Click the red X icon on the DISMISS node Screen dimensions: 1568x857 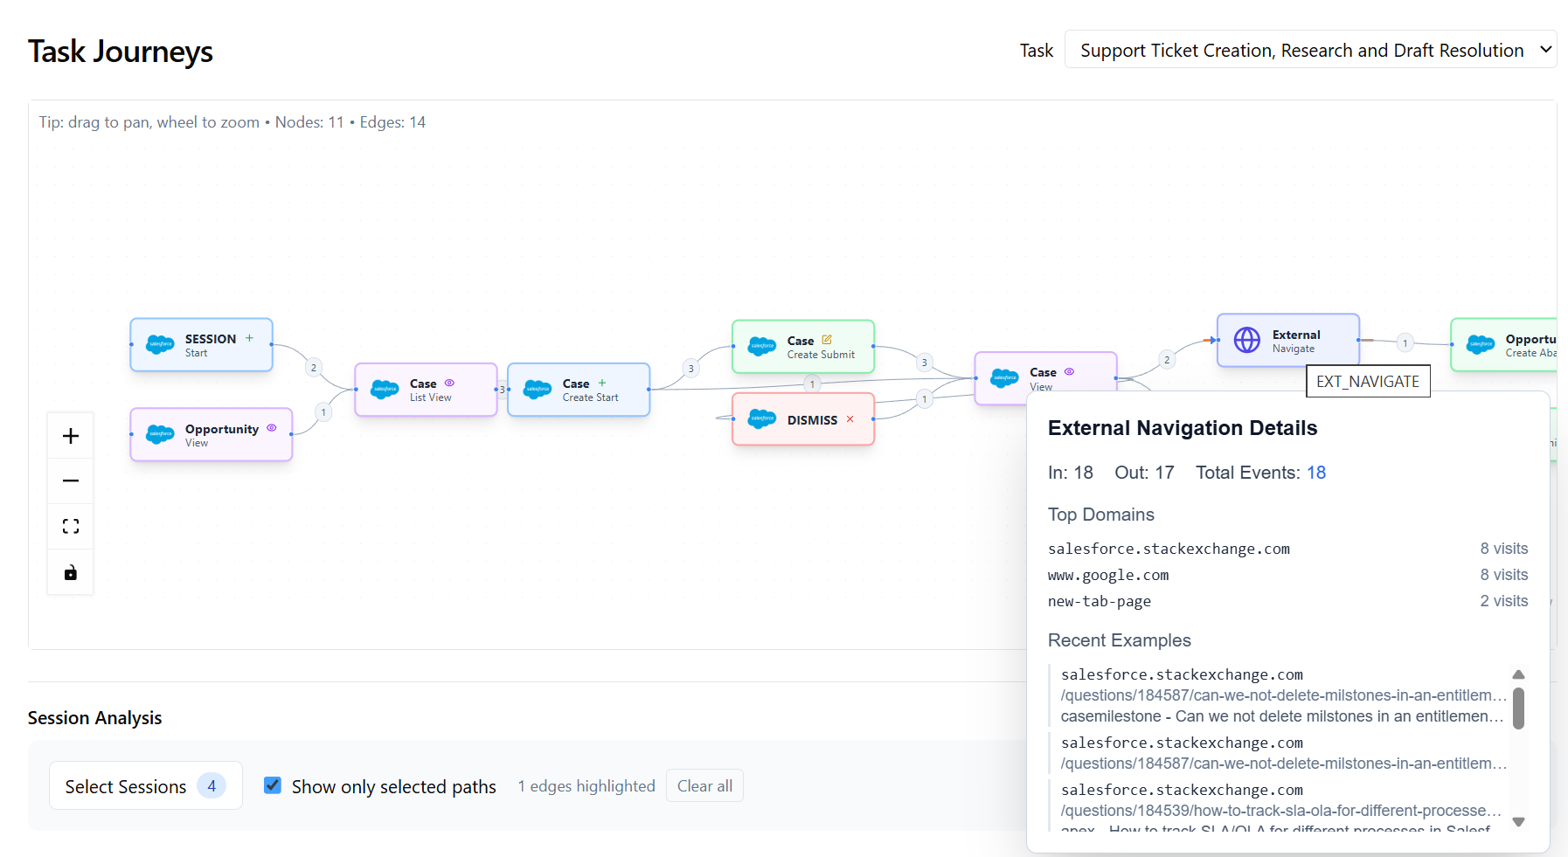[x=850, y=418]
